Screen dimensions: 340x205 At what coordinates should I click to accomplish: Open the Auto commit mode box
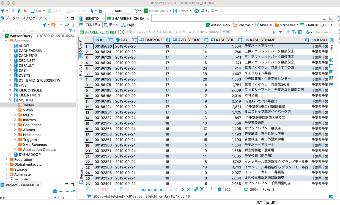pos(119,11)
